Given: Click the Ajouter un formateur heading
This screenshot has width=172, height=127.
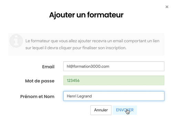Looking at the screenshot, I should click(x=86, y=15).
